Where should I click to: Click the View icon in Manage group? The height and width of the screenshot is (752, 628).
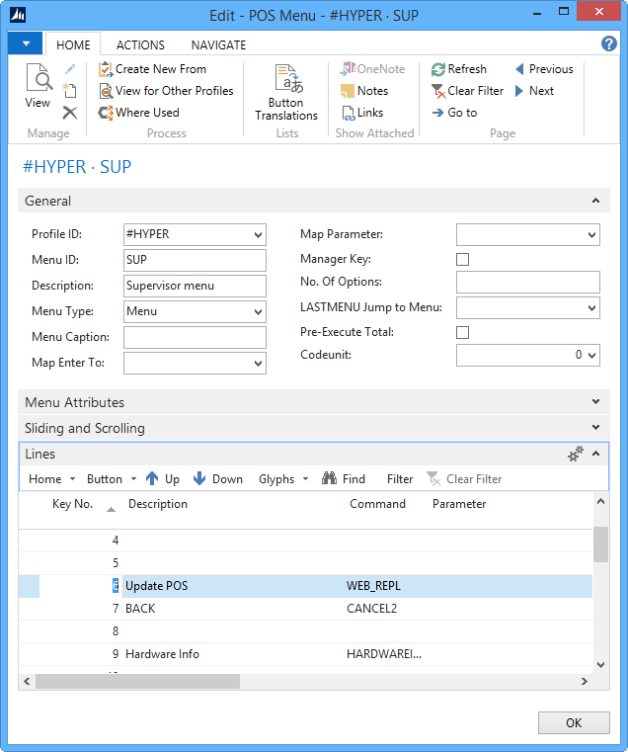point(38,79)
